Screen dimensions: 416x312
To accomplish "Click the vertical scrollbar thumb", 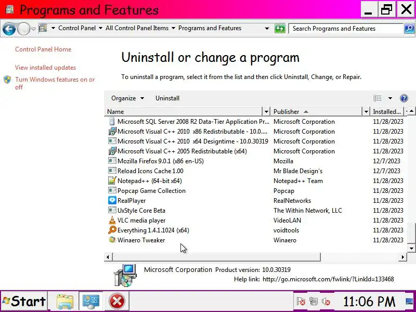I will pos(411,233).
